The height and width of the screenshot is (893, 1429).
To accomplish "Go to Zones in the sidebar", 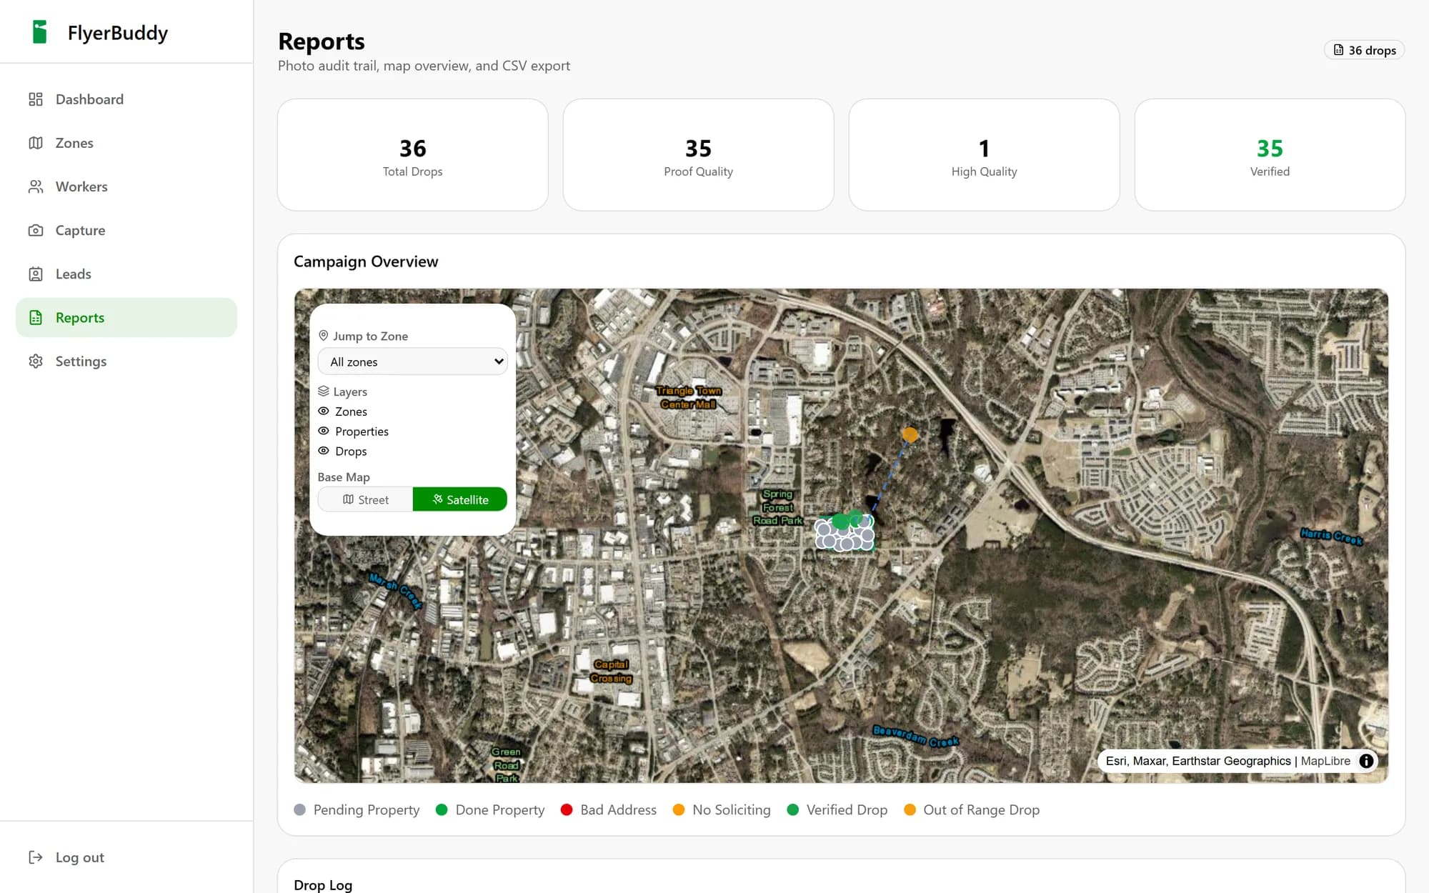I will [126, 143].
